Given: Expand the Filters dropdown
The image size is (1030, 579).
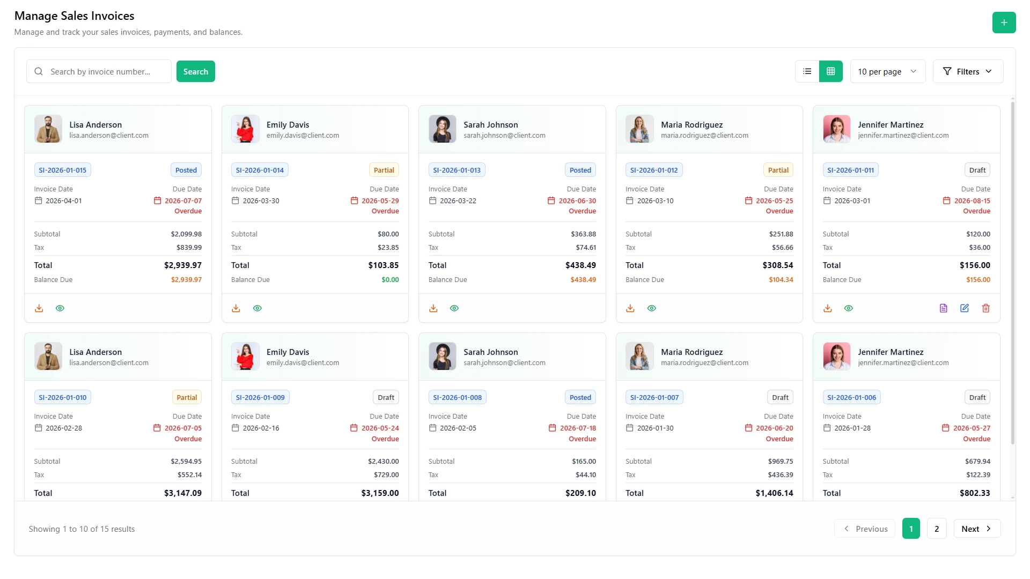Looking at the screenshot, I should point(968,71).
